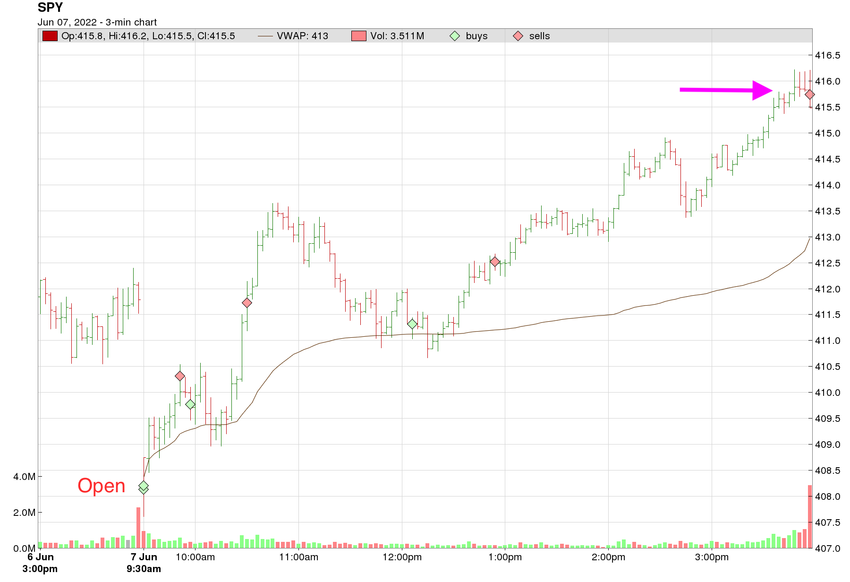Click the 'Vol: 3.511M' legend label
The image size is (850, 582).
click(397, 36)
